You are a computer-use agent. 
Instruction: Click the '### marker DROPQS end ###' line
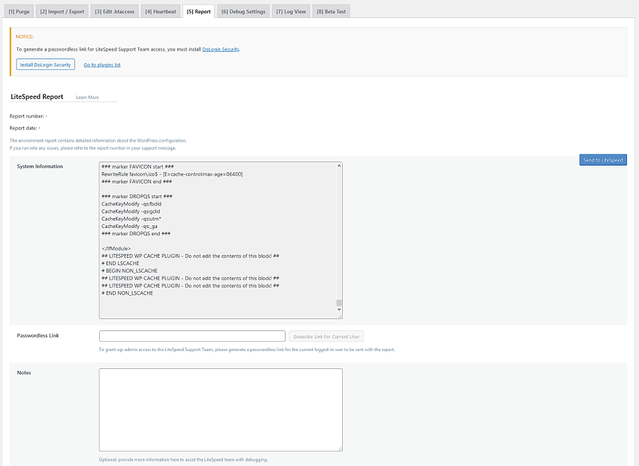(136, 233)
